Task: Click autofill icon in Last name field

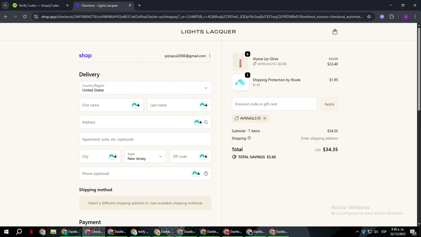Action: pyautogui.click(x=204, y=105)
